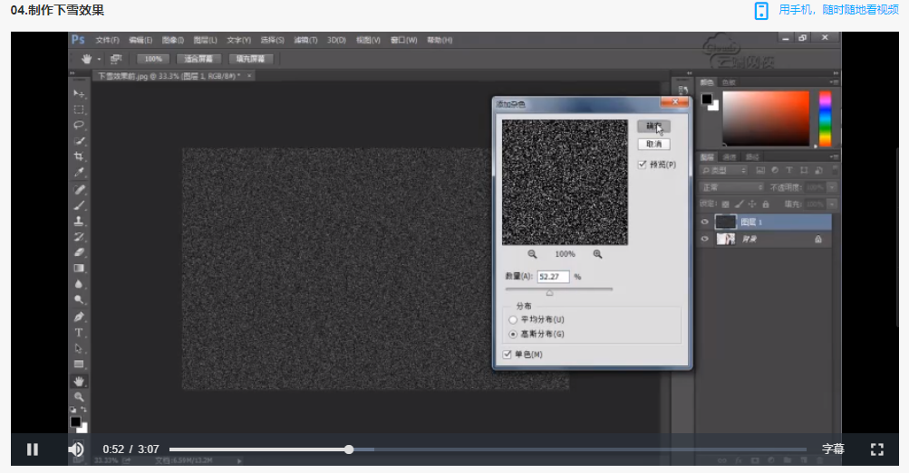Select the Crop tool
The width and height of the screenshot is (909, 473).
pos(79,156)
